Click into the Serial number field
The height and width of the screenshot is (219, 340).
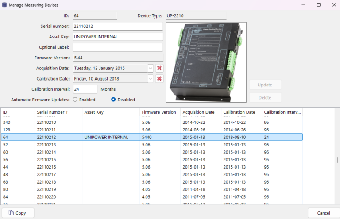[118, 26]
